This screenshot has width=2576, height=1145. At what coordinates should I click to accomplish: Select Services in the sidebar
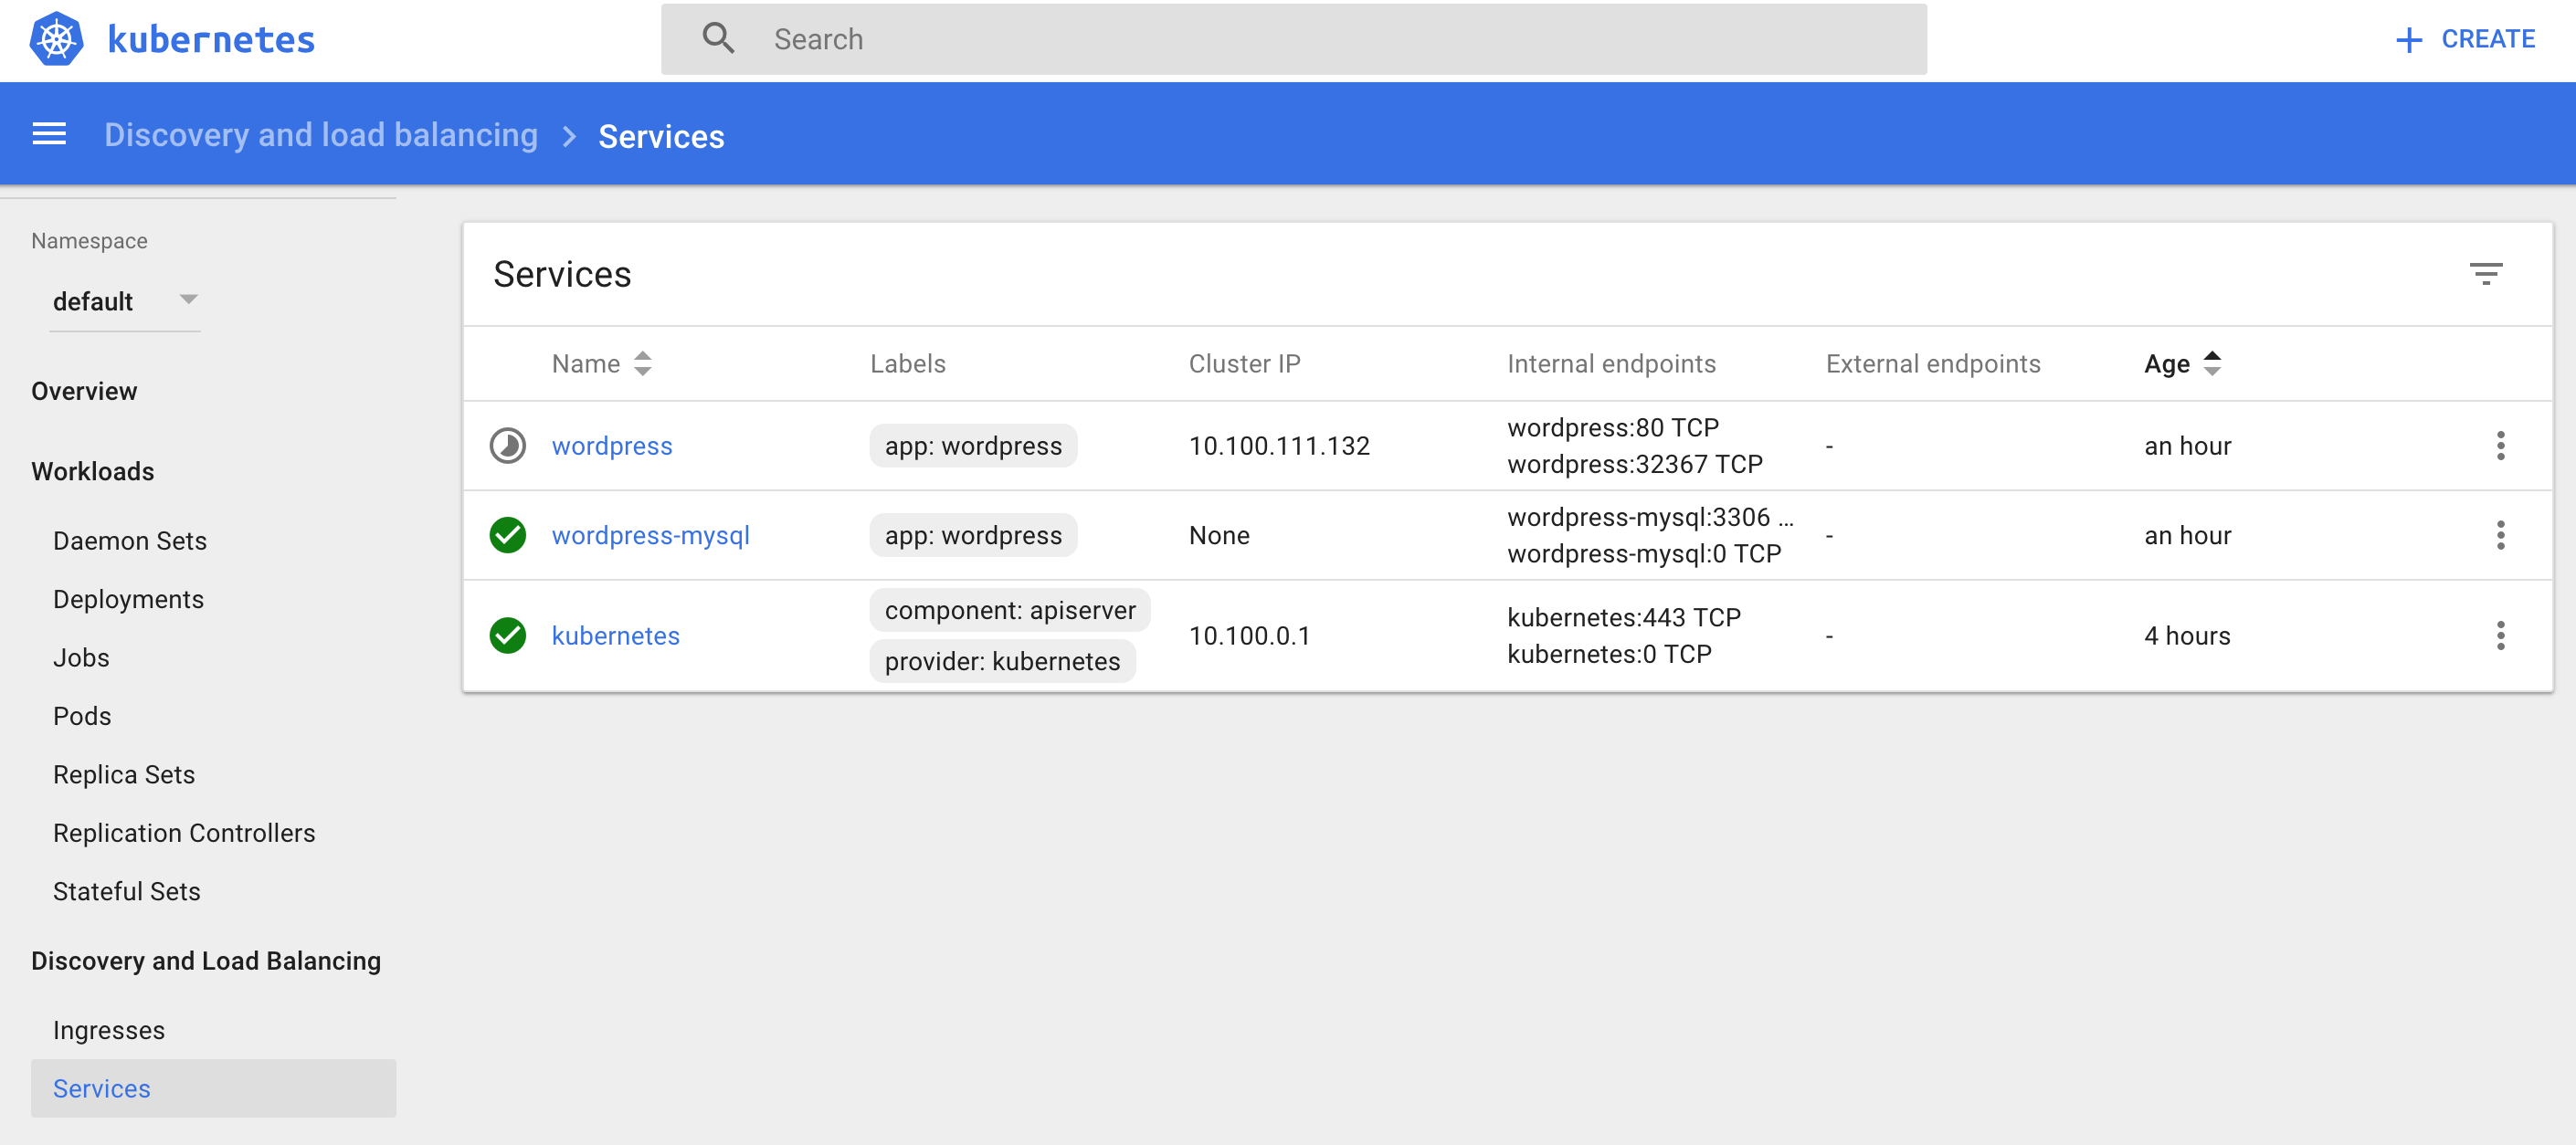(213, 1088)
